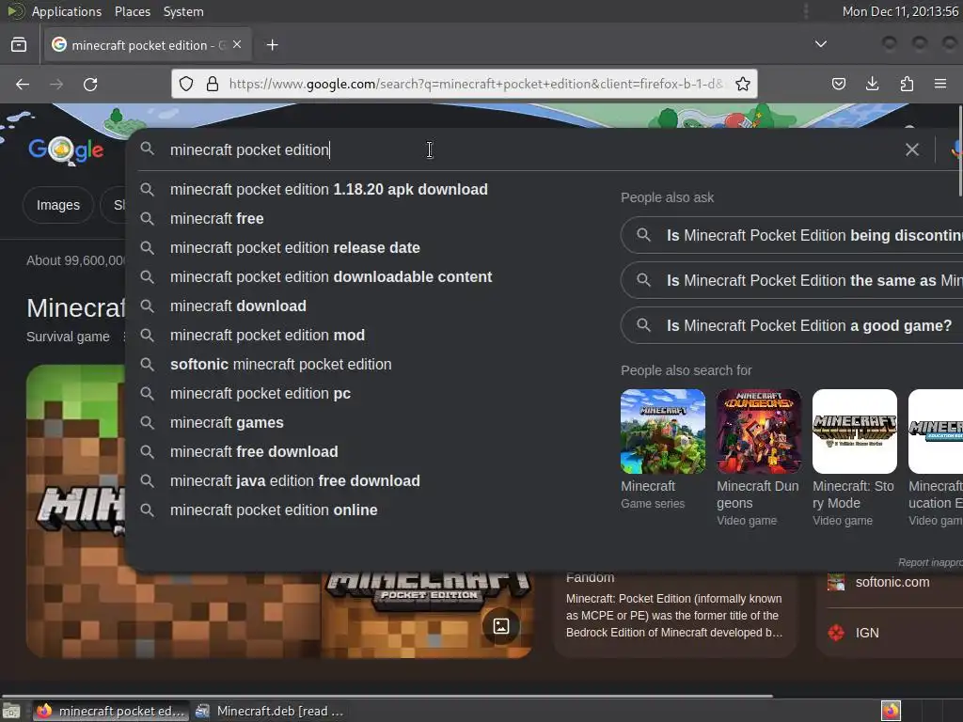Click inside the Google search text field
Screen dimensions: 963x722
[529, 149]
